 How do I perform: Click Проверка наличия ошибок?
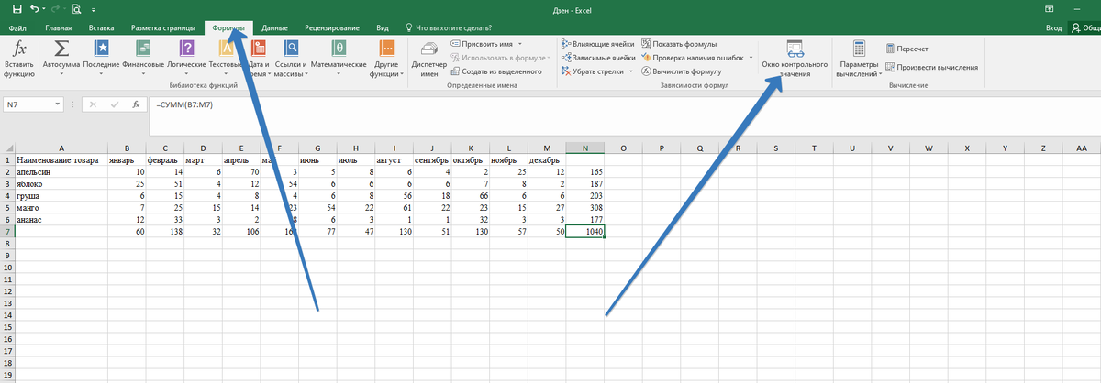click(x=694, y=57)
